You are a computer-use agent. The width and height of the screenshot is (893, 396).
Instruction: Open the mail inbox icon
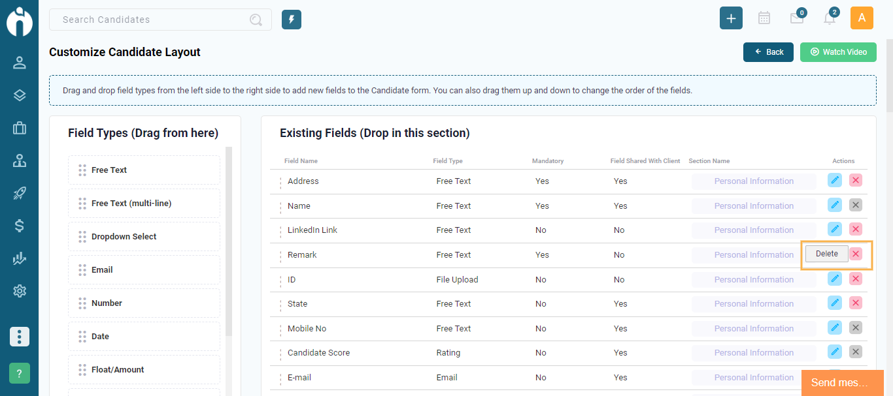[x=797, y=18]
